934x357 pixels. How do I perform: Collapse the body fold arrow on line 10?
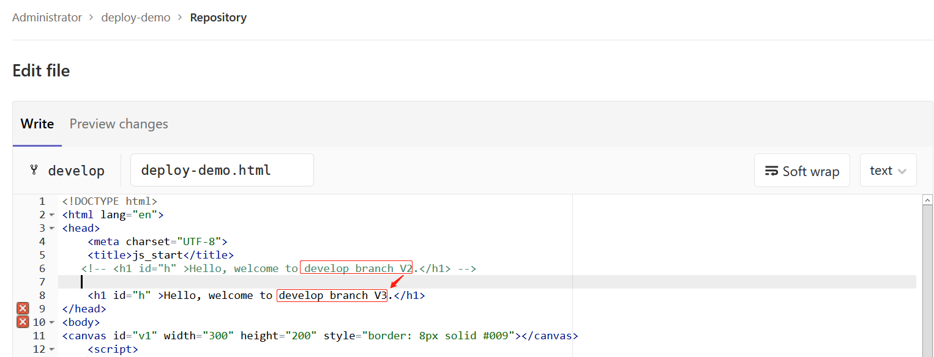coord(51,323)
